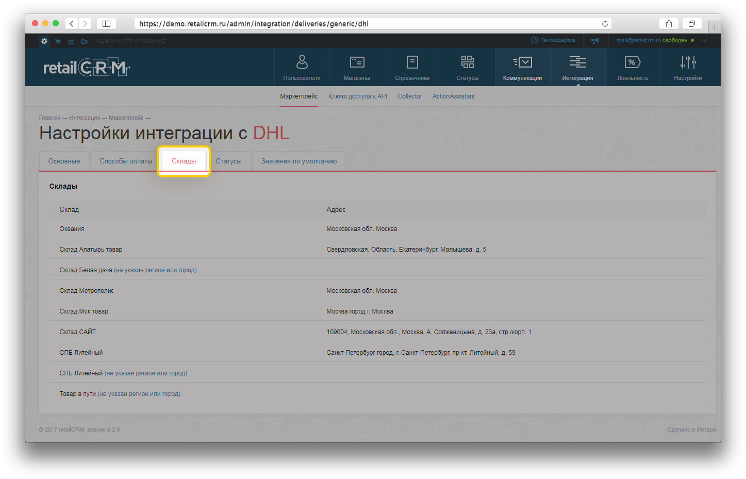
Task: Click Москва город г. Москва address
Action: tap(360, 311)
